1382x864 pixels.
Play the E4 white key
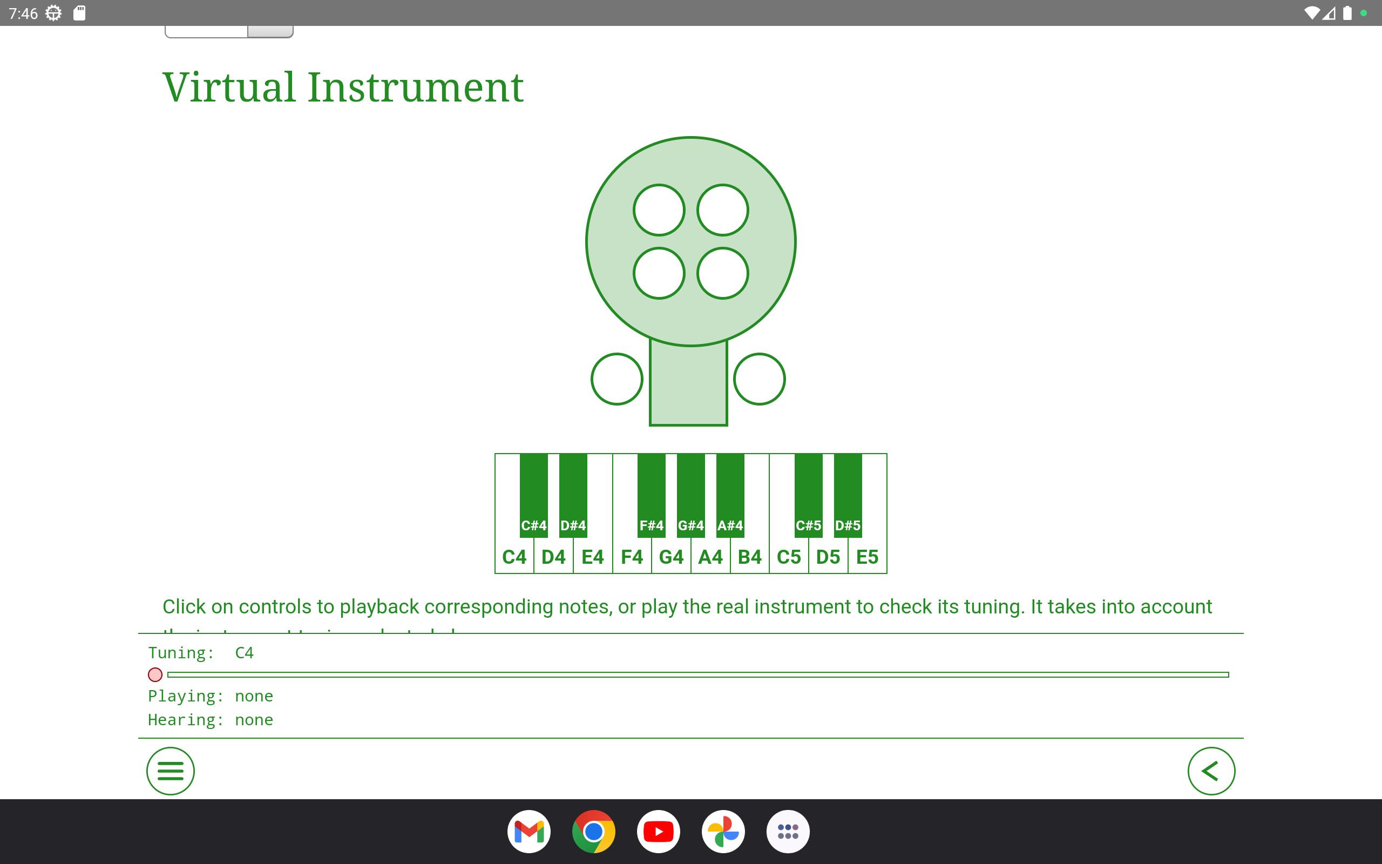pyautogui.click(x=593, y=556)
